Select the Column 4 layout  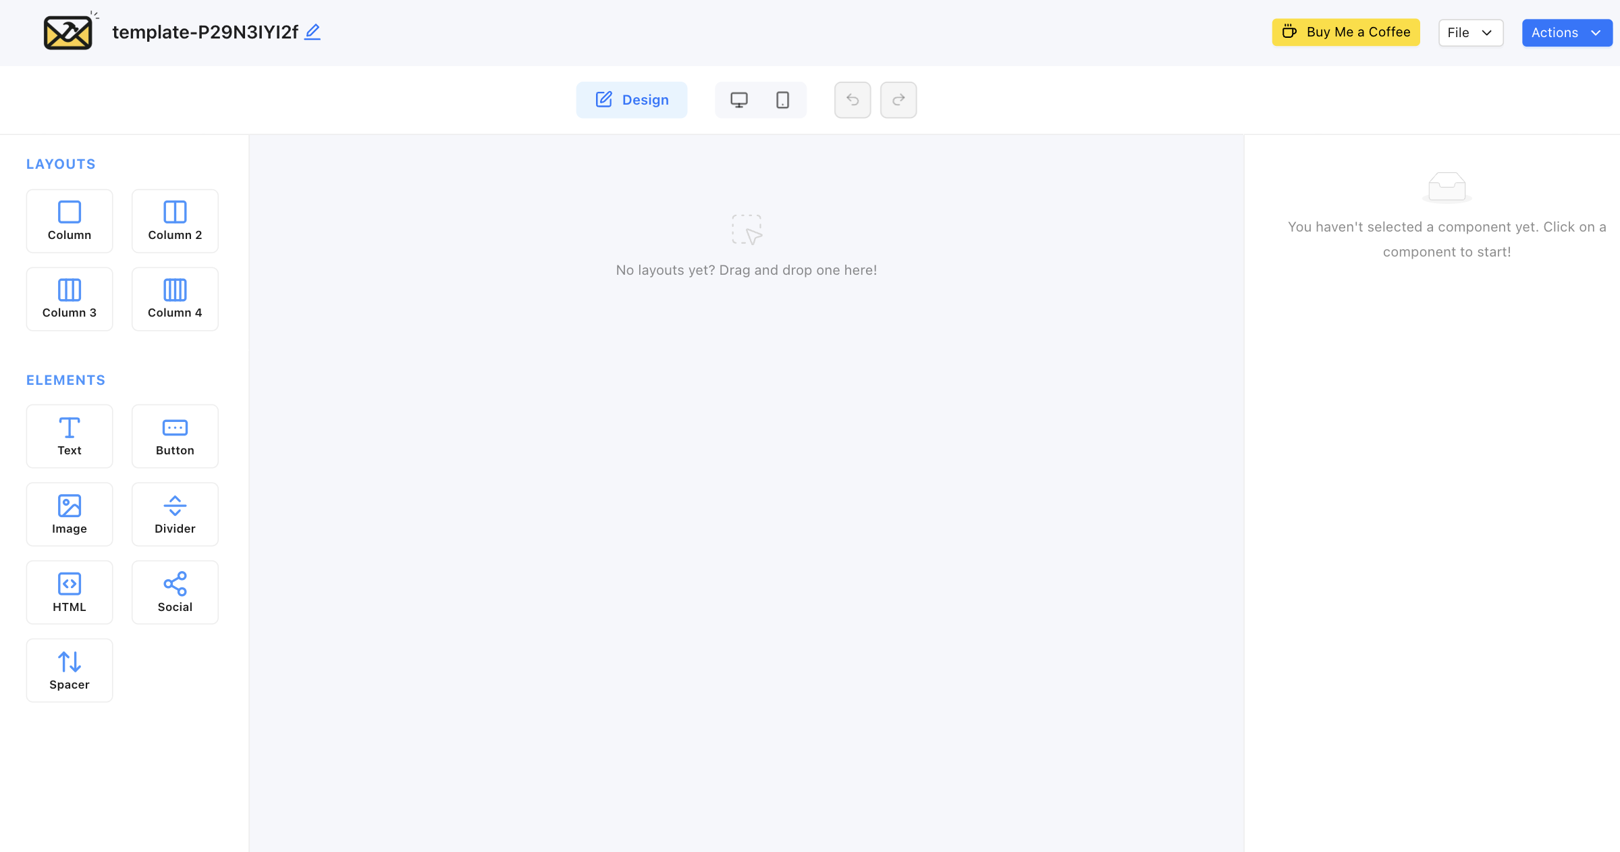point(175,298)
